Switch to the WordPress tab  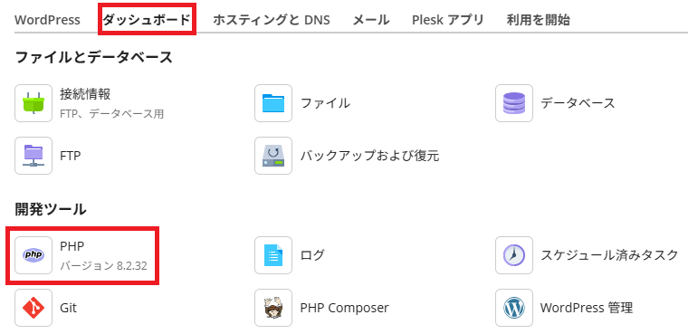[47, 20]
